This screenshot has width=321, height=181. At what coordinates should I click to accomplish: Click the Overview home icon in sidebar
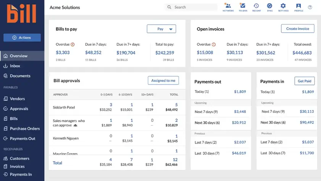5,56
